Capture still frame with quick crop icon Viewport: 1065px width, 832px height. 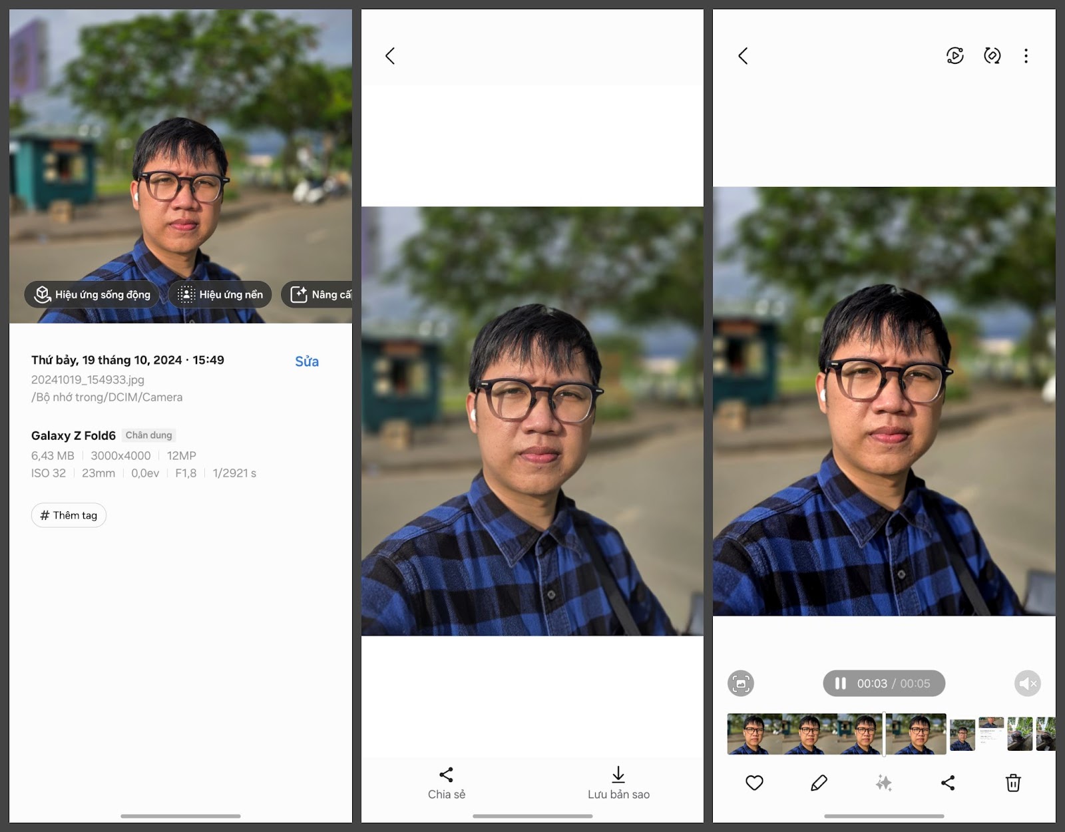(x=741, y=684)
